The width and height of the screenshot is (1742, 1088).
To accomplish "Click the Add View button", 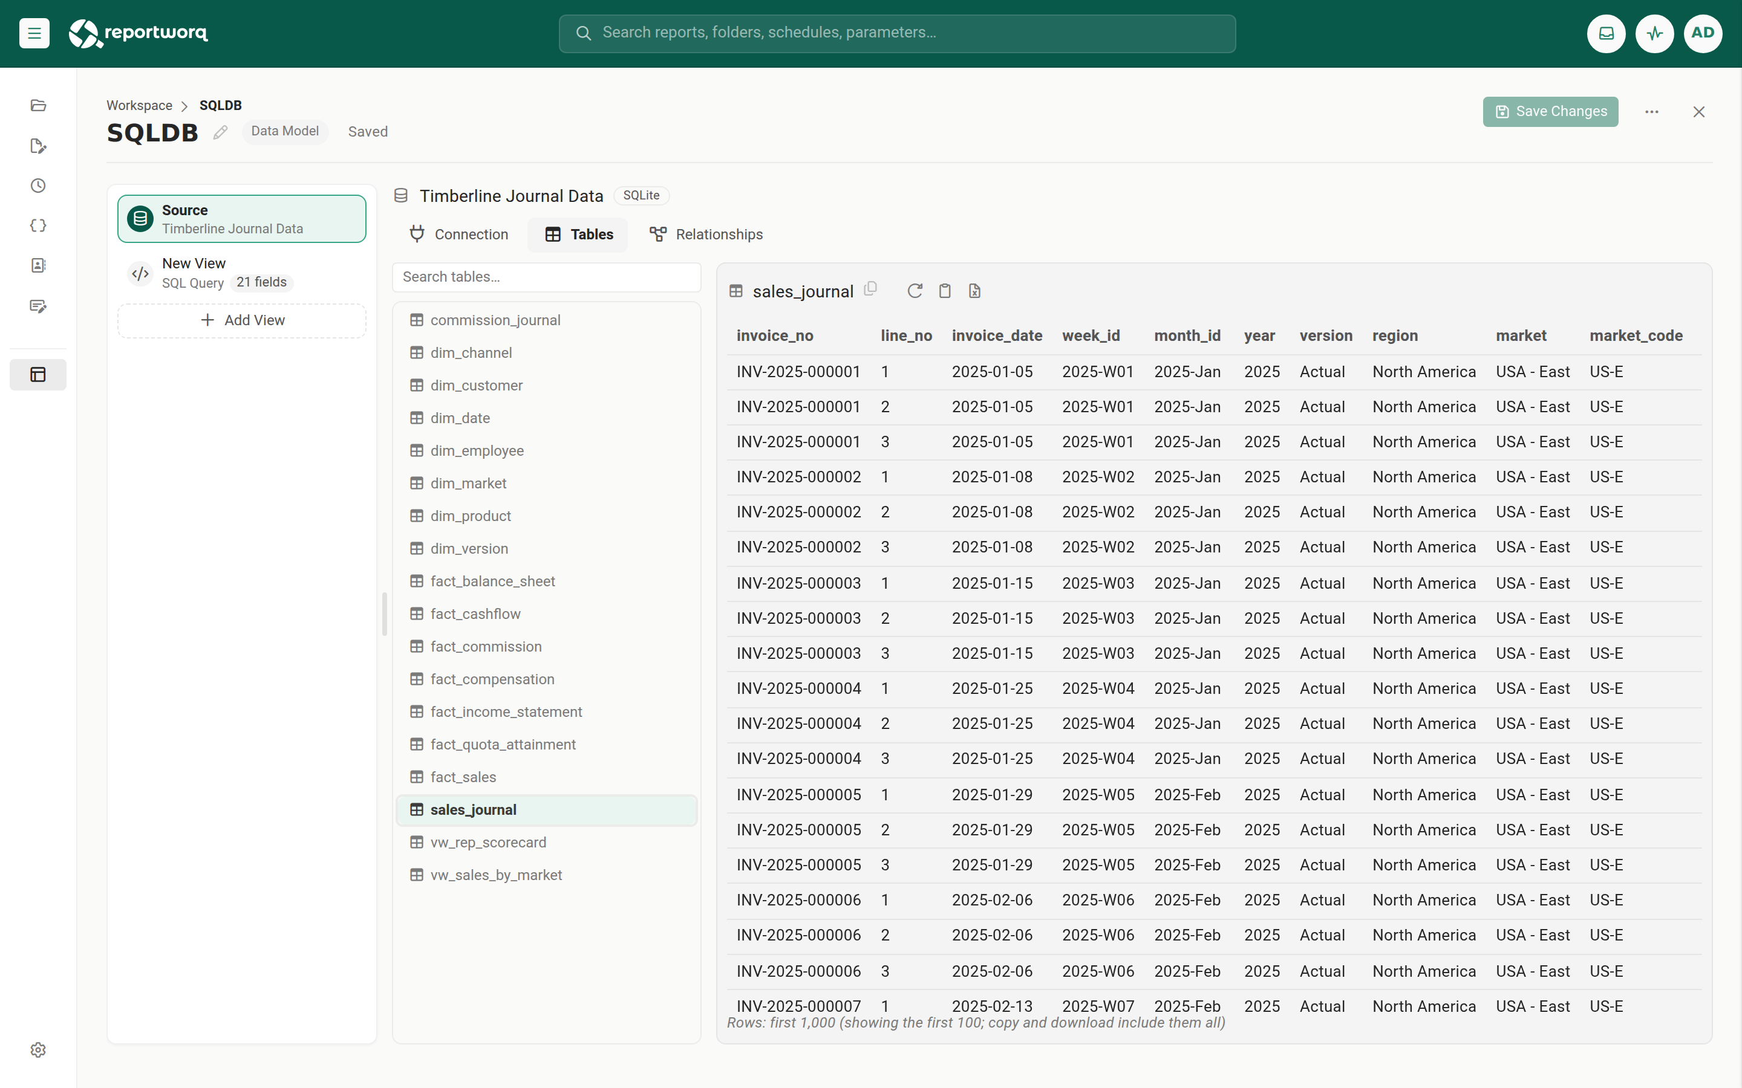I will point(242,320).
